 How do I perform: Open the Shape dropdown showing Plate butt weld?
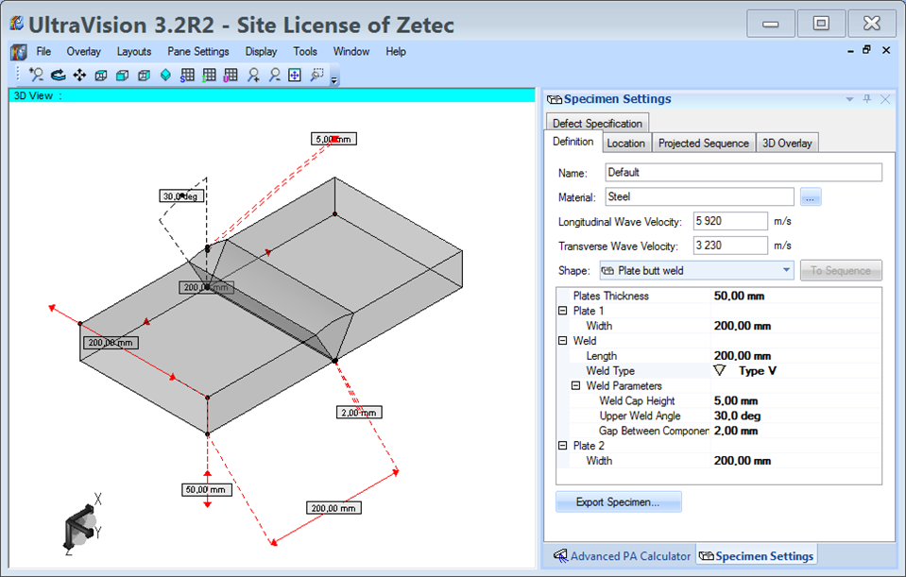(786, 269)
